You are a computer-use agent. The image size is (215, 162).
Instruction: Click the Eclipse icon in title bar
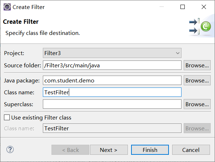pos(7,7)
